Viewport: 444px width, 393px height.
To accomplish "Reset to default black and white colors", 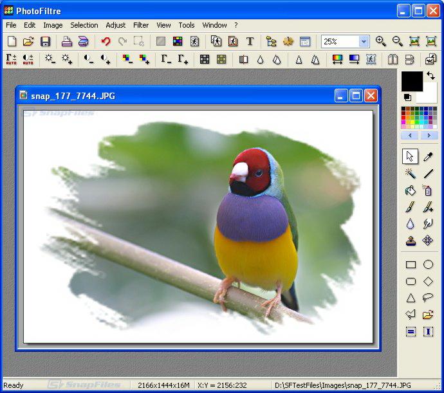I will [407, 97].
